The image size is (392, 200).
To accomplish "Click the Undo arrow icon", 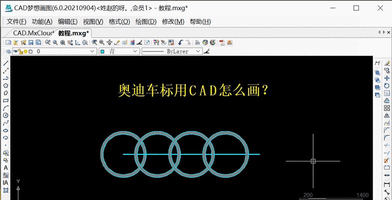I will [180, 42].
